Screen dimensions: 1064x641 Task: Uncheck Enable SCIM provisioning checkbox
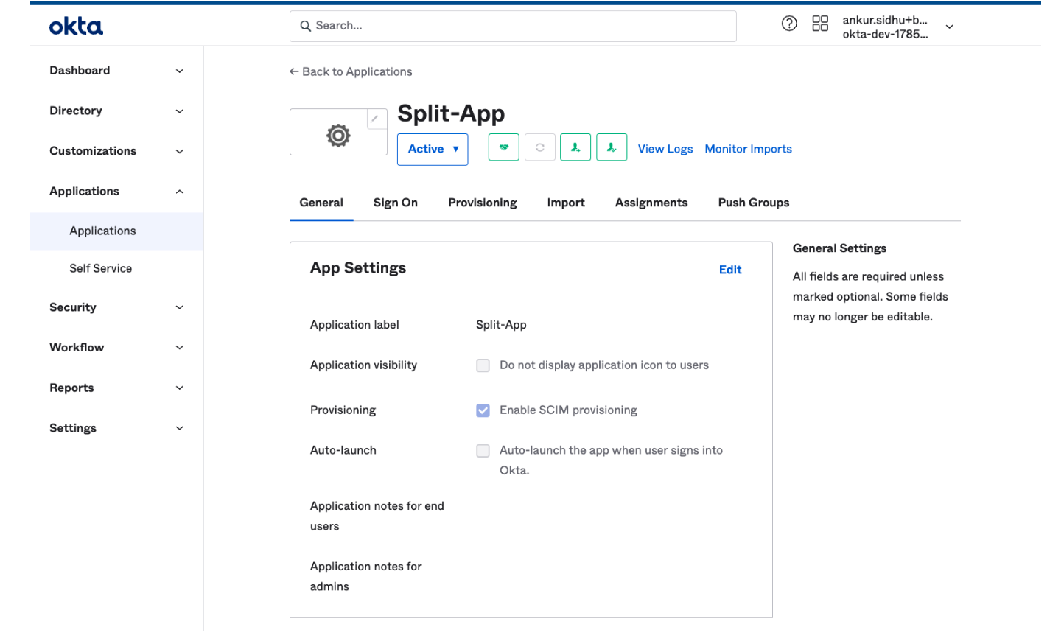click(483, 410)
